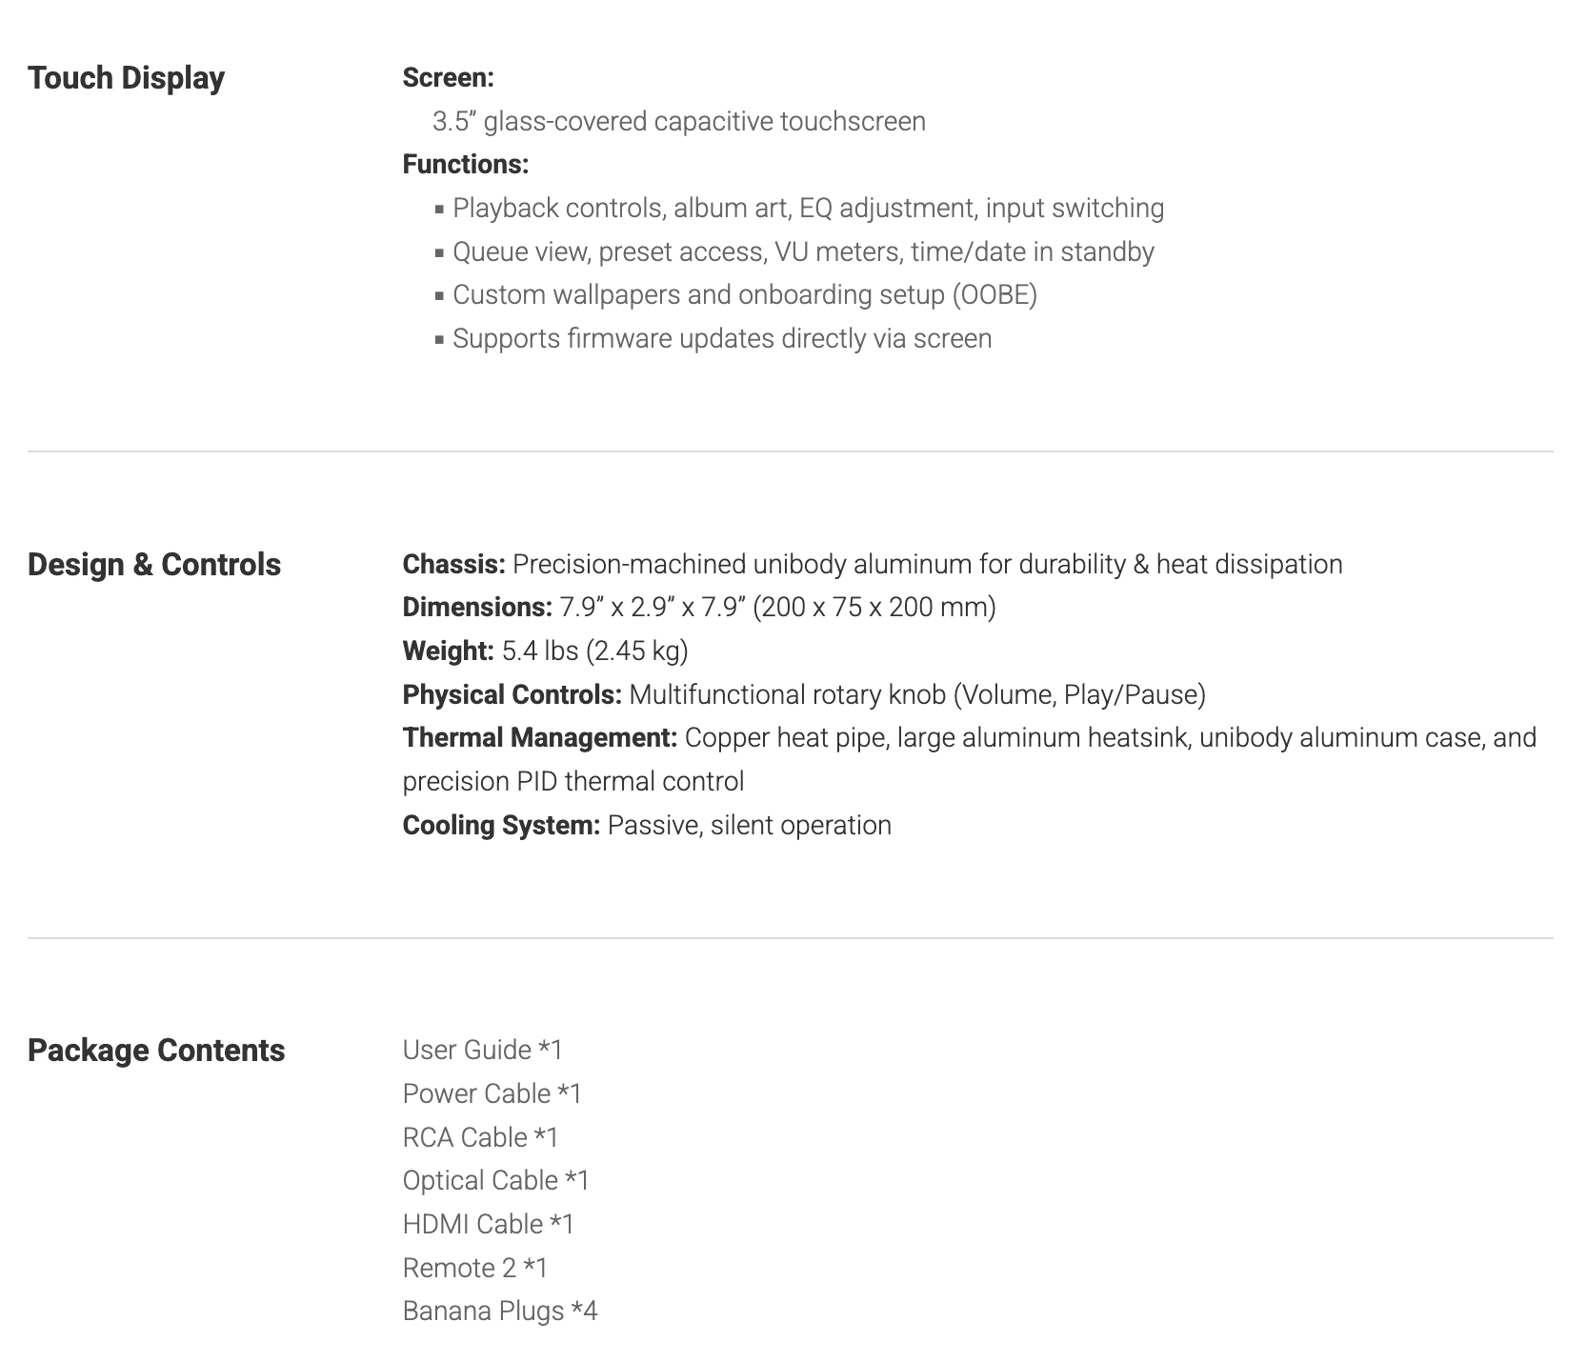1587x1362 pixels.
Task: Click the Optical Cable *1 item
Action: (495, 1181)
